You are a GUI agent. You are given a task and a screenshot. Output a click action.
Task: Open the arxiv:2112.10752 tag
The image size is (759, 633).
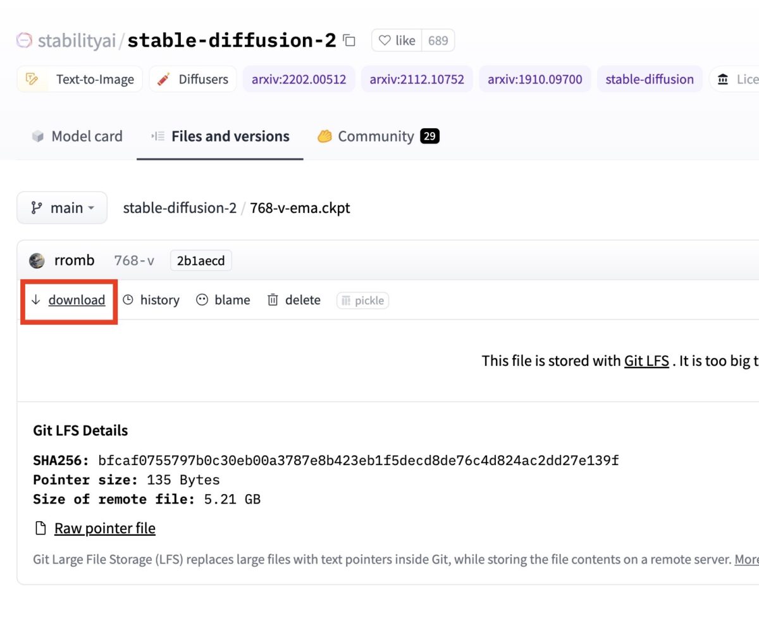point(417,79)
